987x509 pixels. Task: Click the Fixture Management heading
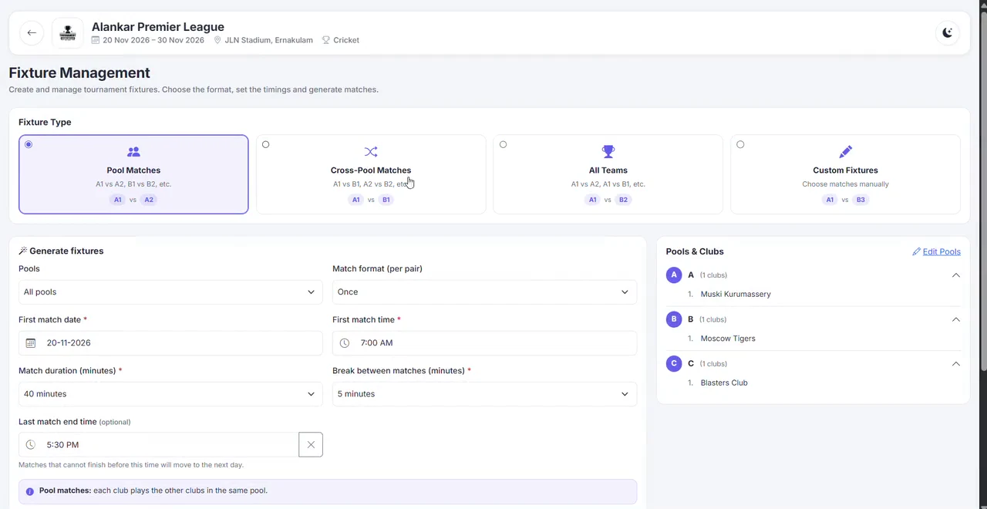[x=79, y=73]
